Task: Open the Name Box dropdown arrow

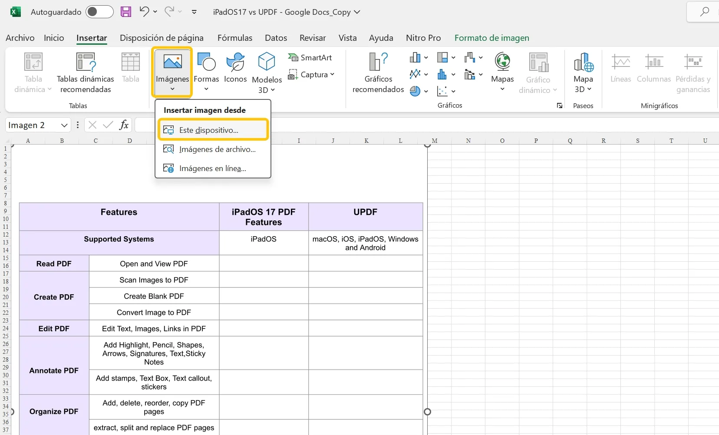Action: click(x=64, y=125)
